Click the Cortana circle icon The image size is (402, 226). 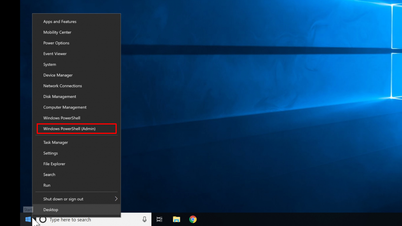[43, 220]
